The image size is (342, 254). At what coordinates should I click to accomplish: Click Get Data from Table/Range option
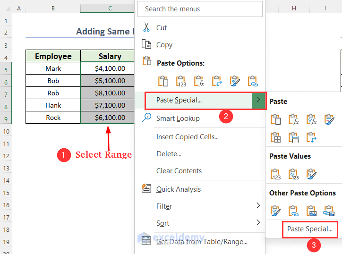coord(202,242)
